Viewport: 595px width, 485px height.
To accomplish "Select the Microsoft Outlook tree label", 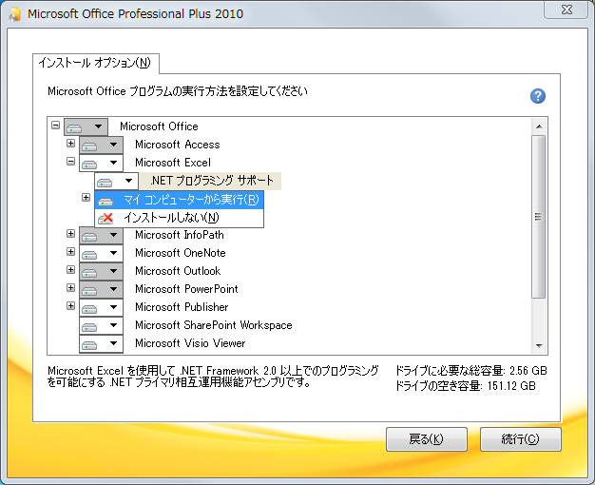I will point(178,271).
